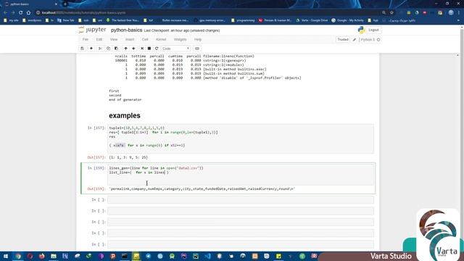Bookmark this page with the star icon
The image size is (464, 261).
pos(391,13)
